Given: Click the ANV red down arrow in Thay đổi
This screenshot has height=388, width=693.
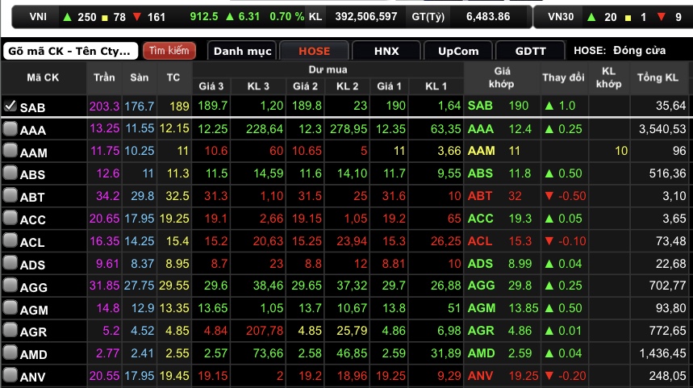Looking at the screenshot, I should [549, 376].
